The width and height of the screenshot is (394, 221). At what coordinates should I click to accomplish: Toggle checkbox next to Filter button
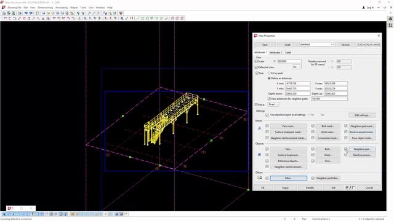(x=267, y=178)
